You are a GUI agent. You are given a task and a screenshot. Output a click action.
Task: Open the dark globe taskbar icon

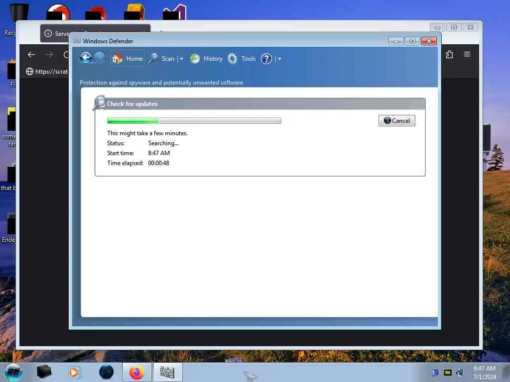(107, 372)
